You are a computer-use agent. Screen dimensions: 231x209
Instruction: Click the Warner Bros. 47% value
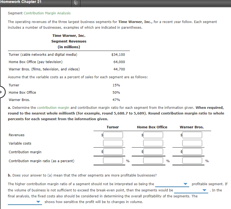point(116,100)
